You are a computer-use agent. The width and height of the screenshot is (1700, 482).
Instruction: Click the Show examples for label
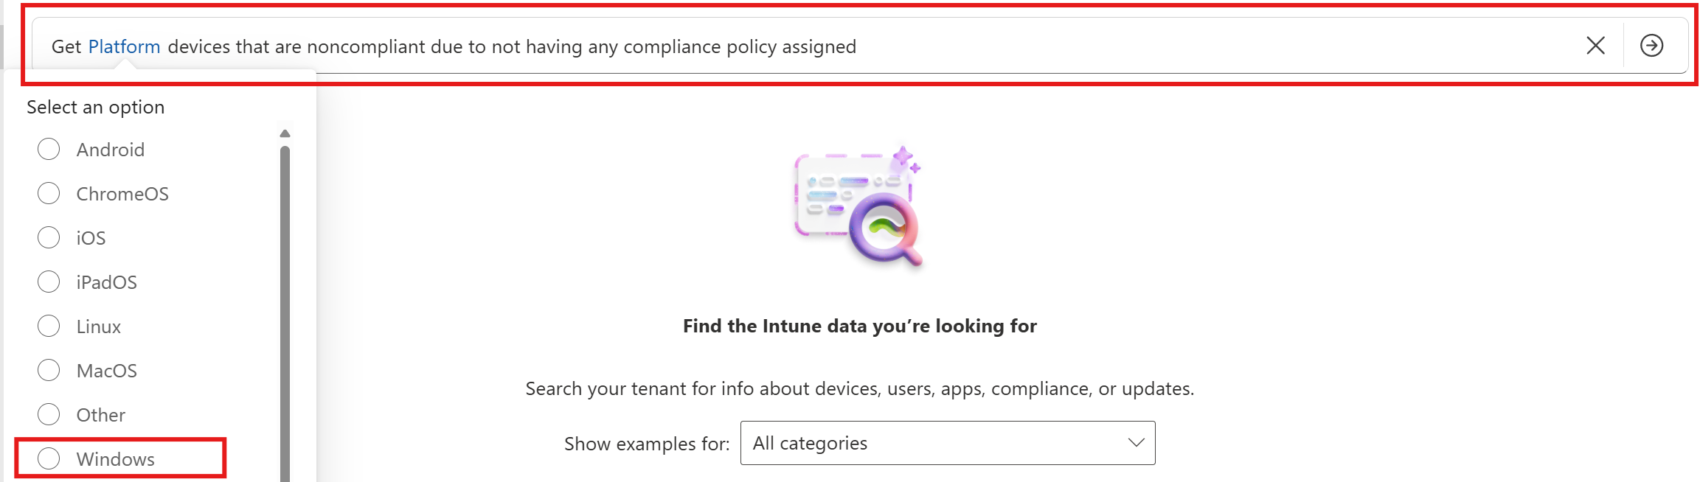pyautogui.click(x=646, y=444)
